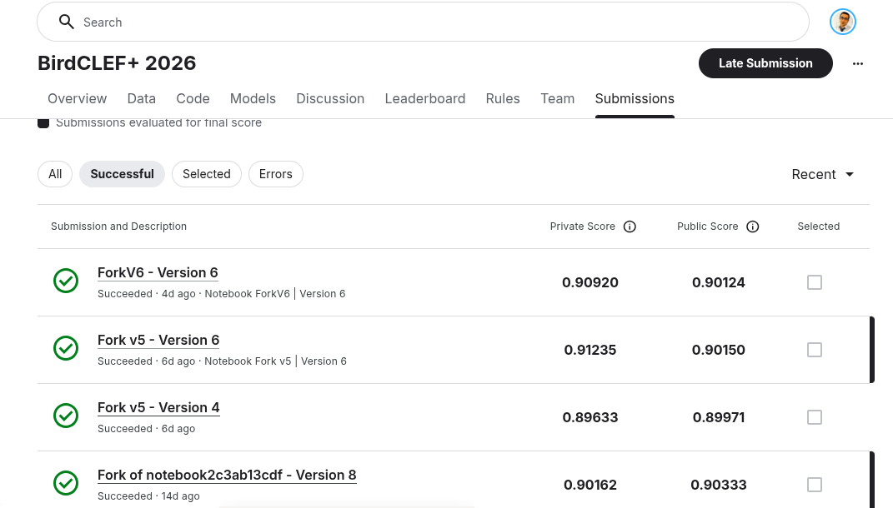Switch to the Code tab
The height and width of the screenshot is (508, 893).
click(x=193, y=98)
